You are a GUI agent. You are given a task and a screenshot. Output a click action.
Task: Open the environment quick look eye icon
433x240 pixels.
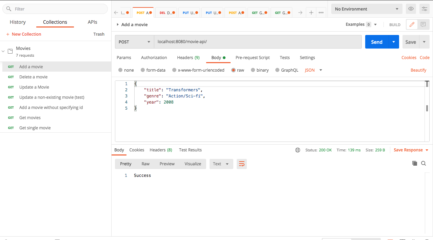coord(411,9)
